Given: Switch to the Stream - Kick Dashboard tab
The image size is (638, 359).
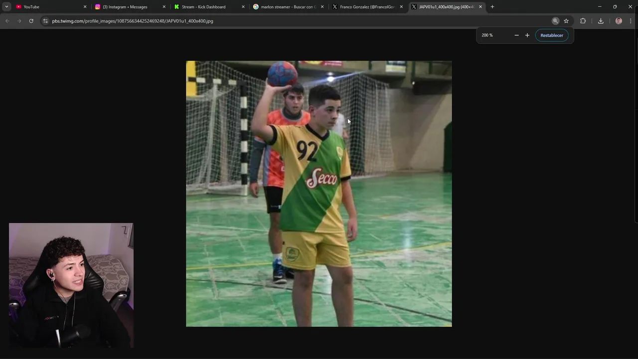Looking at the screenshot, I should [x=209, y=6].
